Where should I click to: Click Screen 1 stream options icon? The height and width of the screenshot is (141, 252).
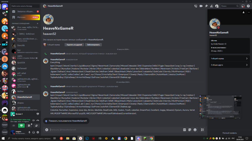[38, 114]
